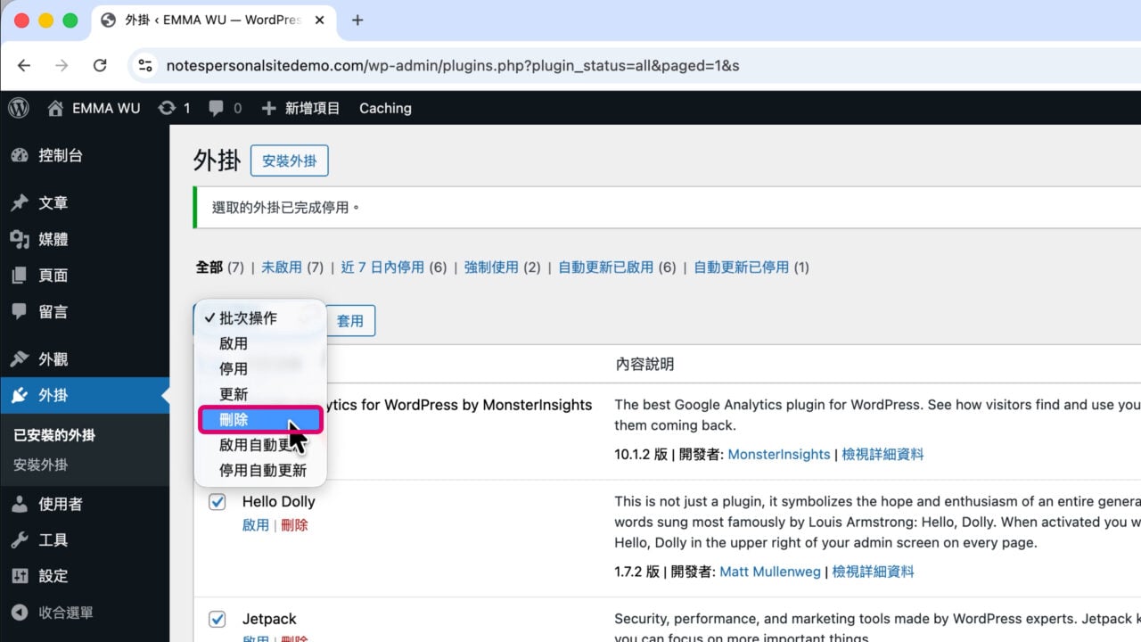Select 停用 from bulk actions list

pos(260,368)
